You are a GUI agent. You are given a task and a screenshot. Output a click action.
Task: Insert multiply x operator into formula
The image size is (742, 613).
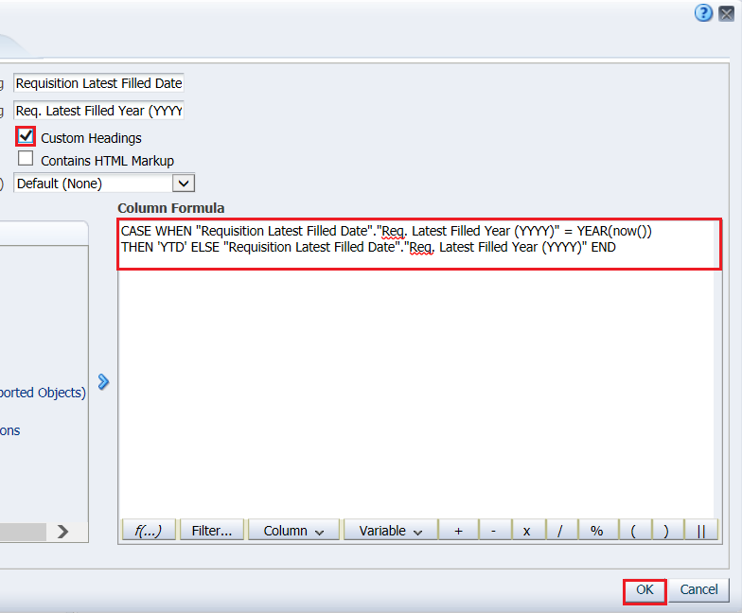coord(526,530)
